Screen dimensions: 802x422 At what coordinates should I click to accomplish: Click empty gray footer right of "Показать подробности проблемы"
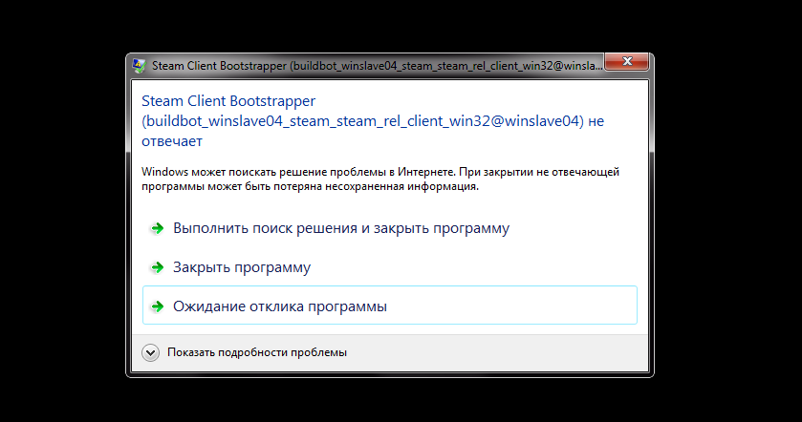click(x=497, y=352)
